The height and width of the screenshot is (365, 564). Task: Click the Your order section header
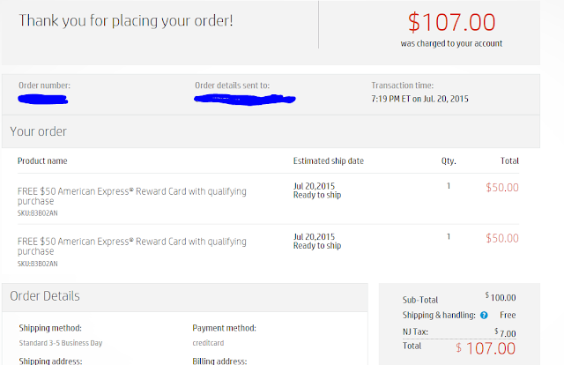coord(39,131)
